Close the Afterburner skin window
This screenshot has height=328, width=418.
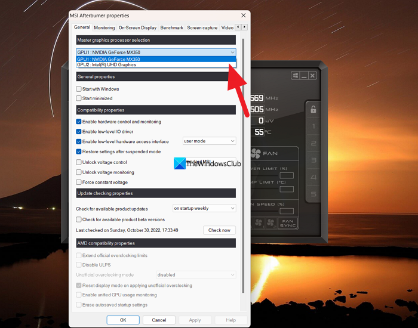[313, 76]
